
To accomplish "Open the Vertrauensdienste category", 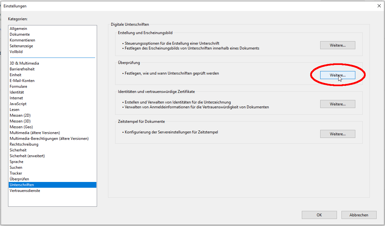I will 25,191.
